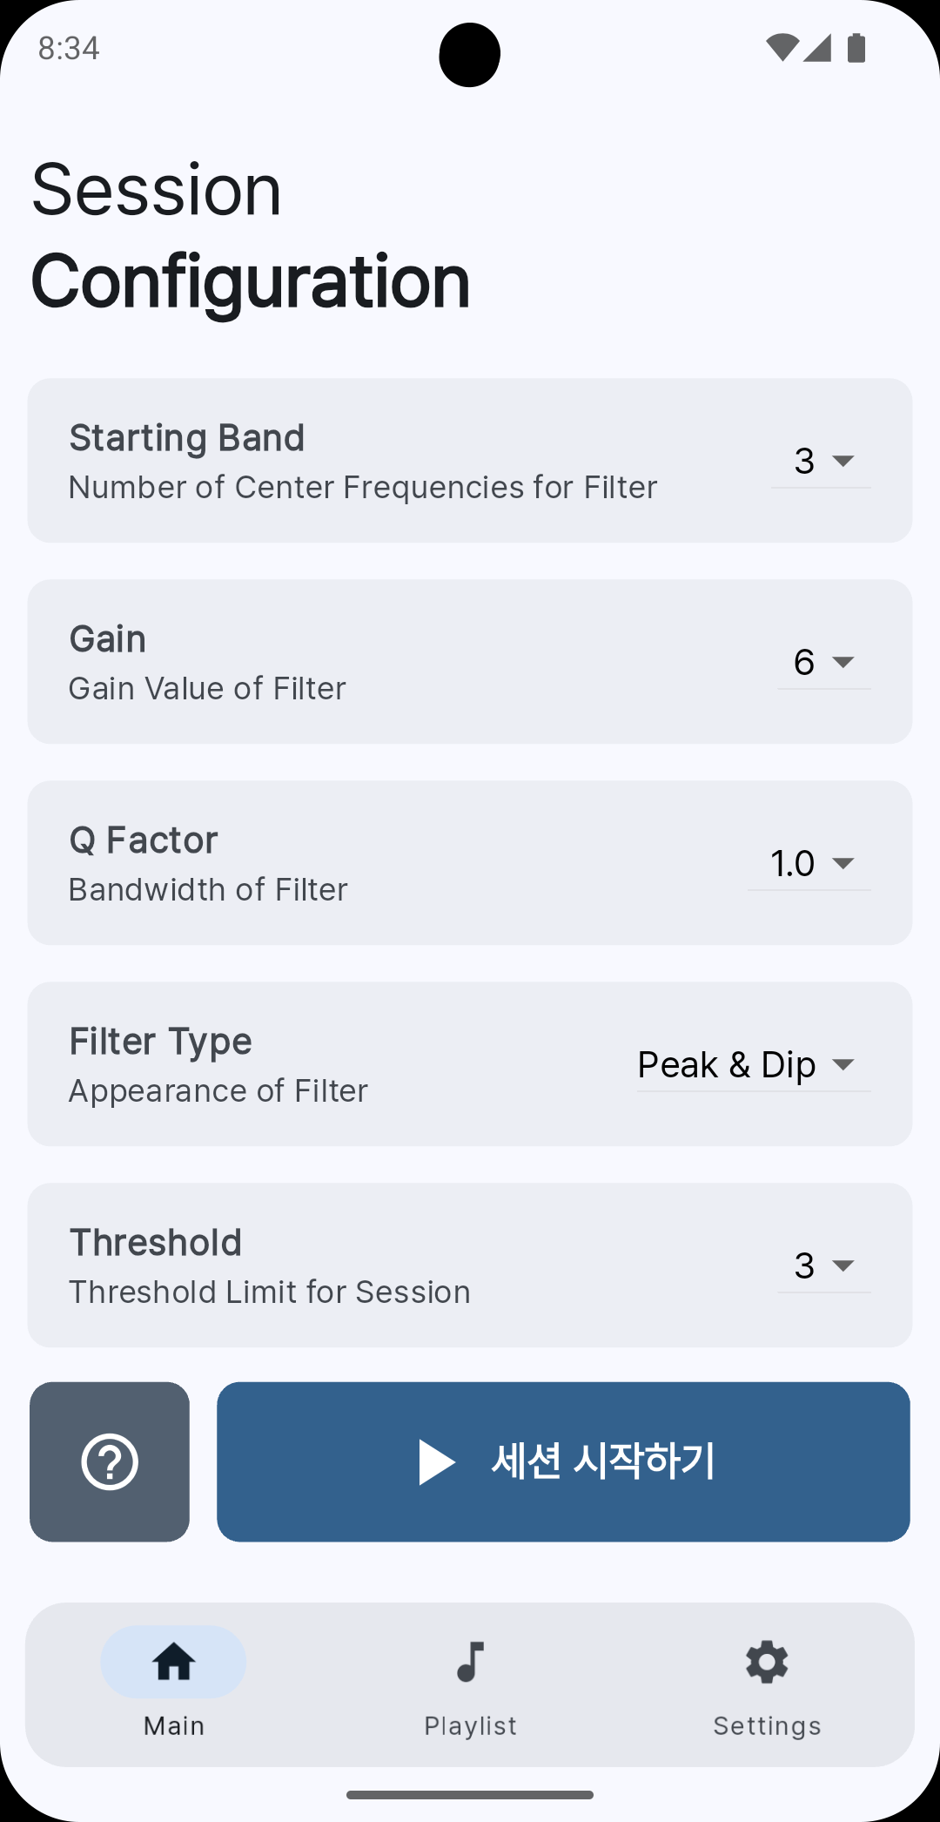This screenshot has height=1822, width=940.
Task: Tap the status bar clock showing 8:34
Action: coord(69,48)
